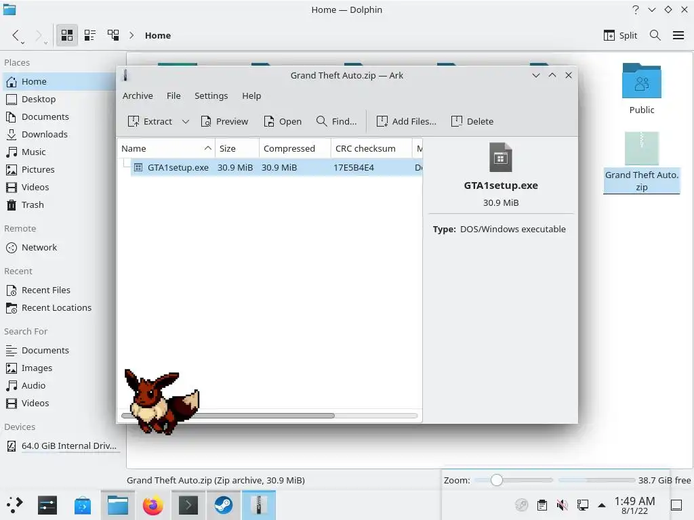The height and width of the screenshot is (520, 694).
Task: Go back in Dolphin navigation
Action: point(17,35)
